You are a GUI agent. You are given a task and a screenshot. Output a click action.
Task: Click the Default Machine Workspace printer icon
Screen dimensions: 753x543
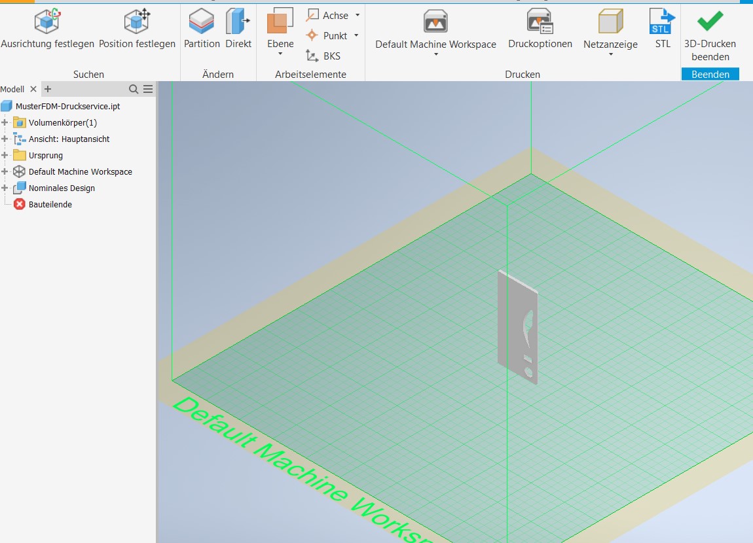tap(435, 22)
